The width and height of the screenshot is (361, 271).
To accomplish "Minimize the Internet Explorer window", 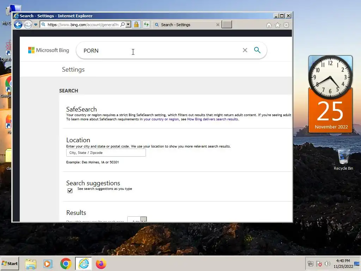I will (276, 16).
